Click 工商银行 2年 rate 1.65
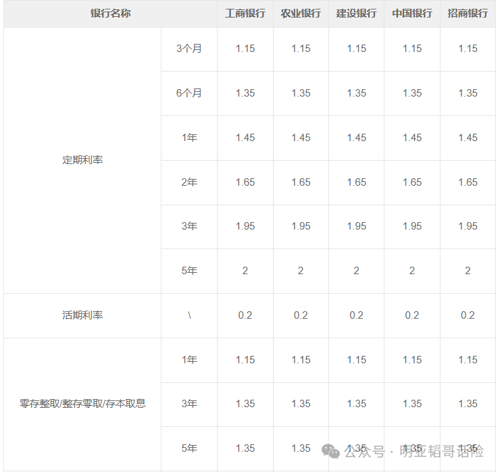The width and height of the screenshot is (500, 472). click(x=245, y=182)
